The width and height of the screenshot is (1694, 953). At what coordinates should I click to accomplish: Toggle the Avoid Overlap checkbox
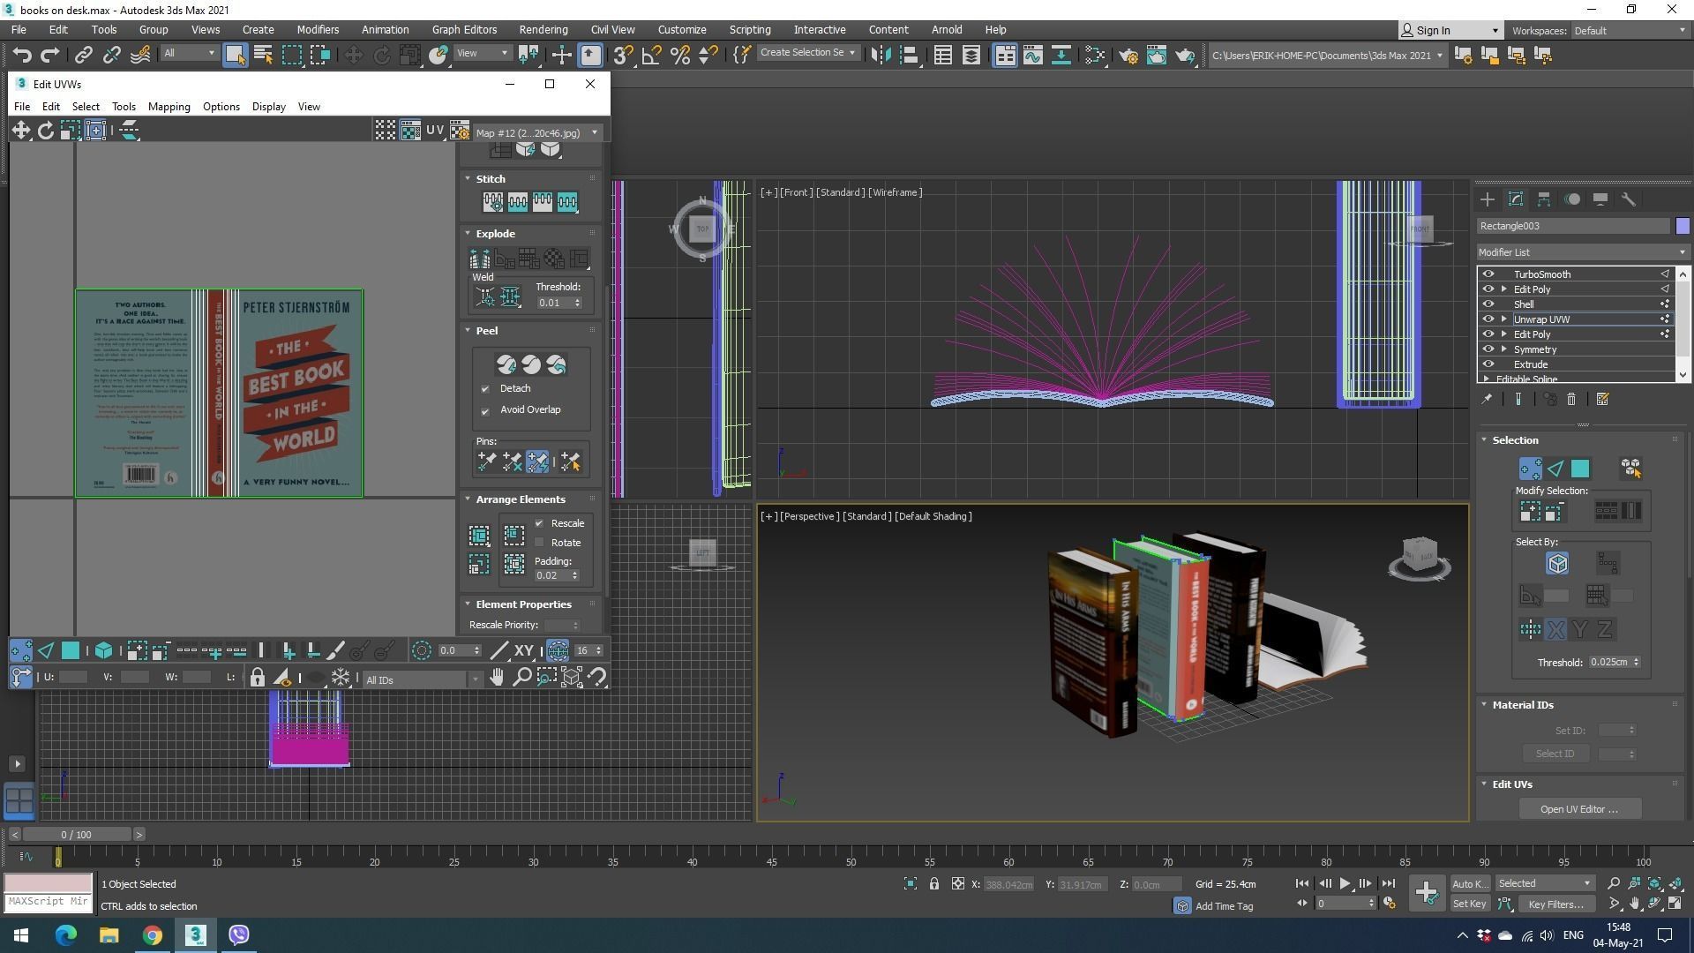[485, 411]
